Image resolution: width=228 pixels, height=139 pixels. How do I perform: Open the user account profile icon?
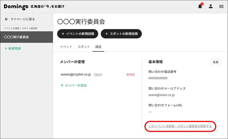point(211,6)
